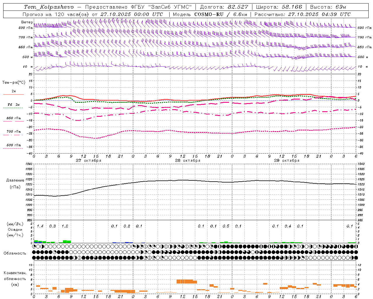This screenshot has width=373, height=299.
Task: Select the 'Предоставлено ФГБУ "ЗапСиб УГМС"' text
Action: [138, 7]
